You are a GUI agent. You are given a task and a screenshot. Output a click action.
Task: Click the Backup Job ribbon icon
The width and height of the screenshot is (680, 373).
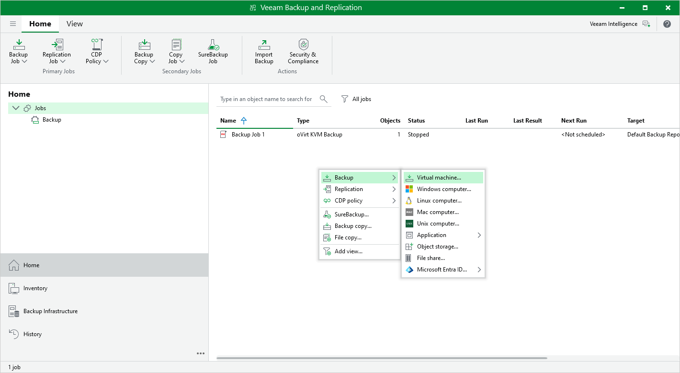pyautogui.click(x=19, y=45)
